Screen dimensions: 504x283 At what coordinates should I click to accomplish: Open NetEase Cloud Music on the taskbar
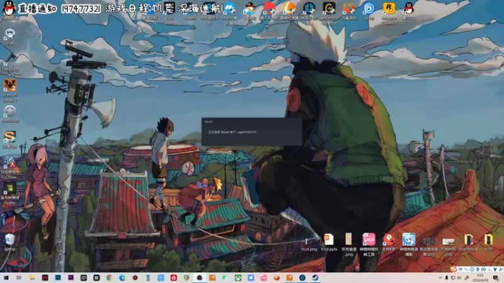pyautogui.click(x=174, y=278)
